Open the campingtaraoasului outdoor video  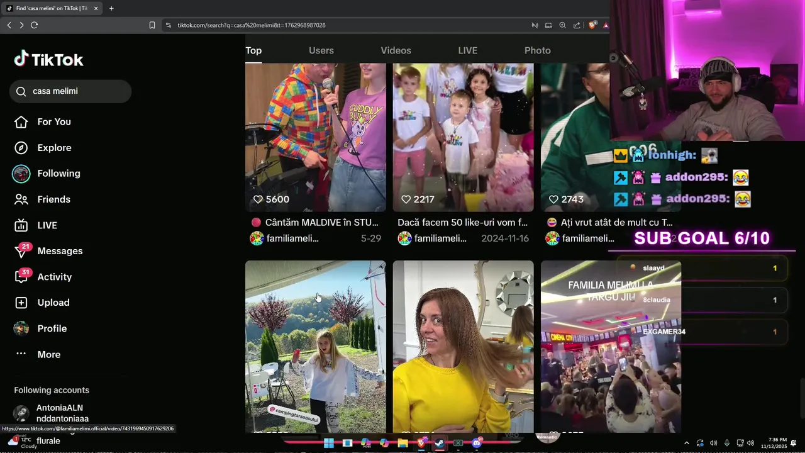(316, 347)
